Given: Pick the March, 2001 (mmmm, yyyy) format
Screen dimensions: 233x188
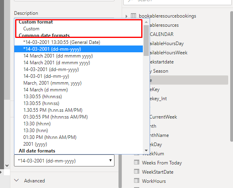Looking at the screenshot, I should 52,83.
